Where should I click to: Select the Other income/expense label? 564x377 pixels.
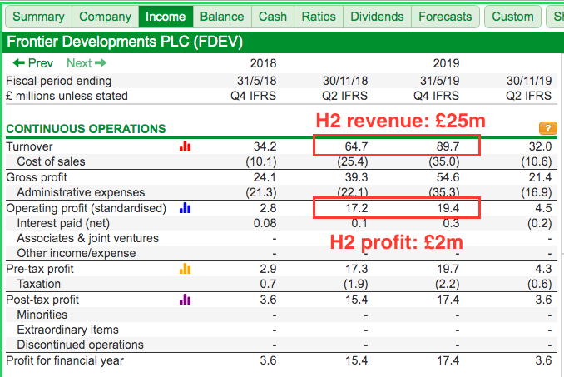click(77, 253)
